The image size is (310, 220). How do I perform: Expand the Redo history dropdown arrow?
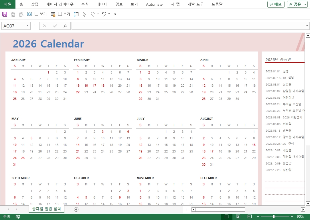coord(98,14)
